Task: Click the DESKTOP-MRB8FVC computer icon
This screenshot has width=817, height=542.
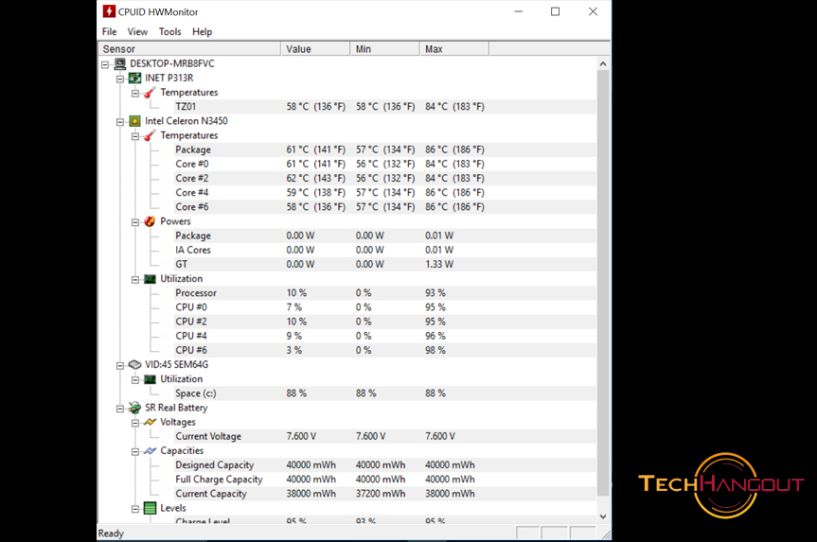Action: point(120,63)
